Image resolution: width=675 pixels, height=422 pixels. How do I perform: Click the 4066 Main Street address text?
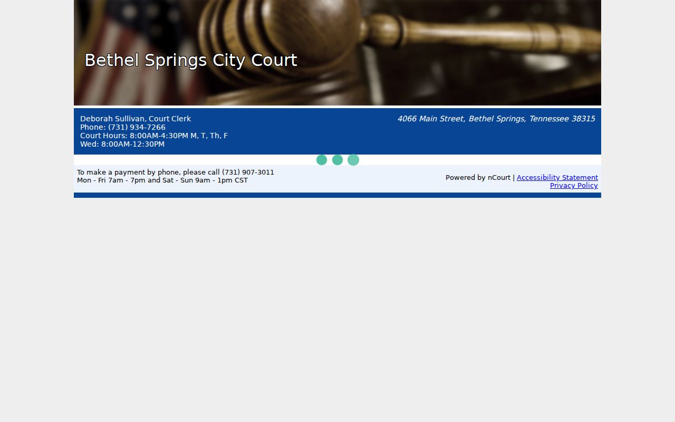point(496,119)
